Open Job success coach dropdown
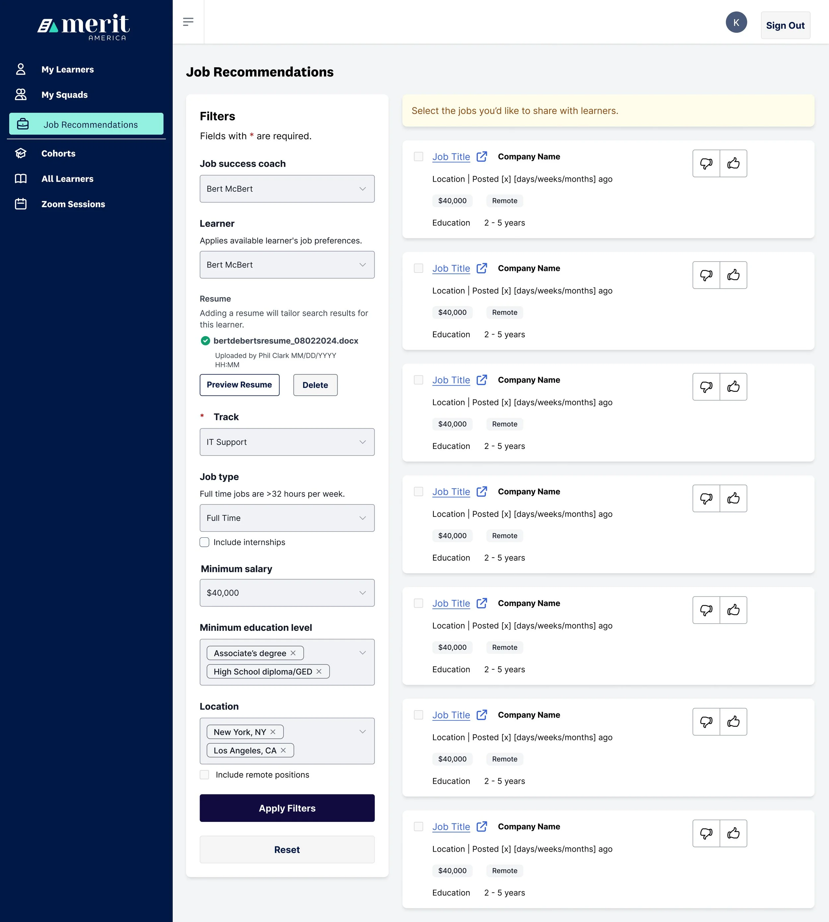The image size is (829, 922). [x=287, y=189]
